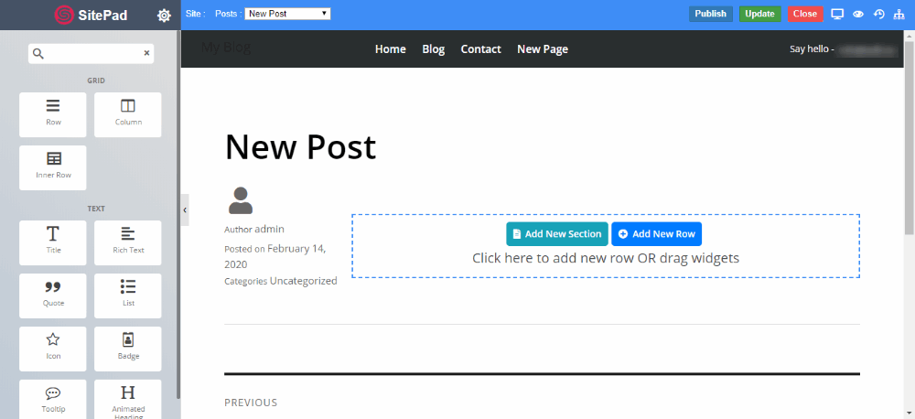
Task: Select the Column grid widget
Action: pos(128,113)
